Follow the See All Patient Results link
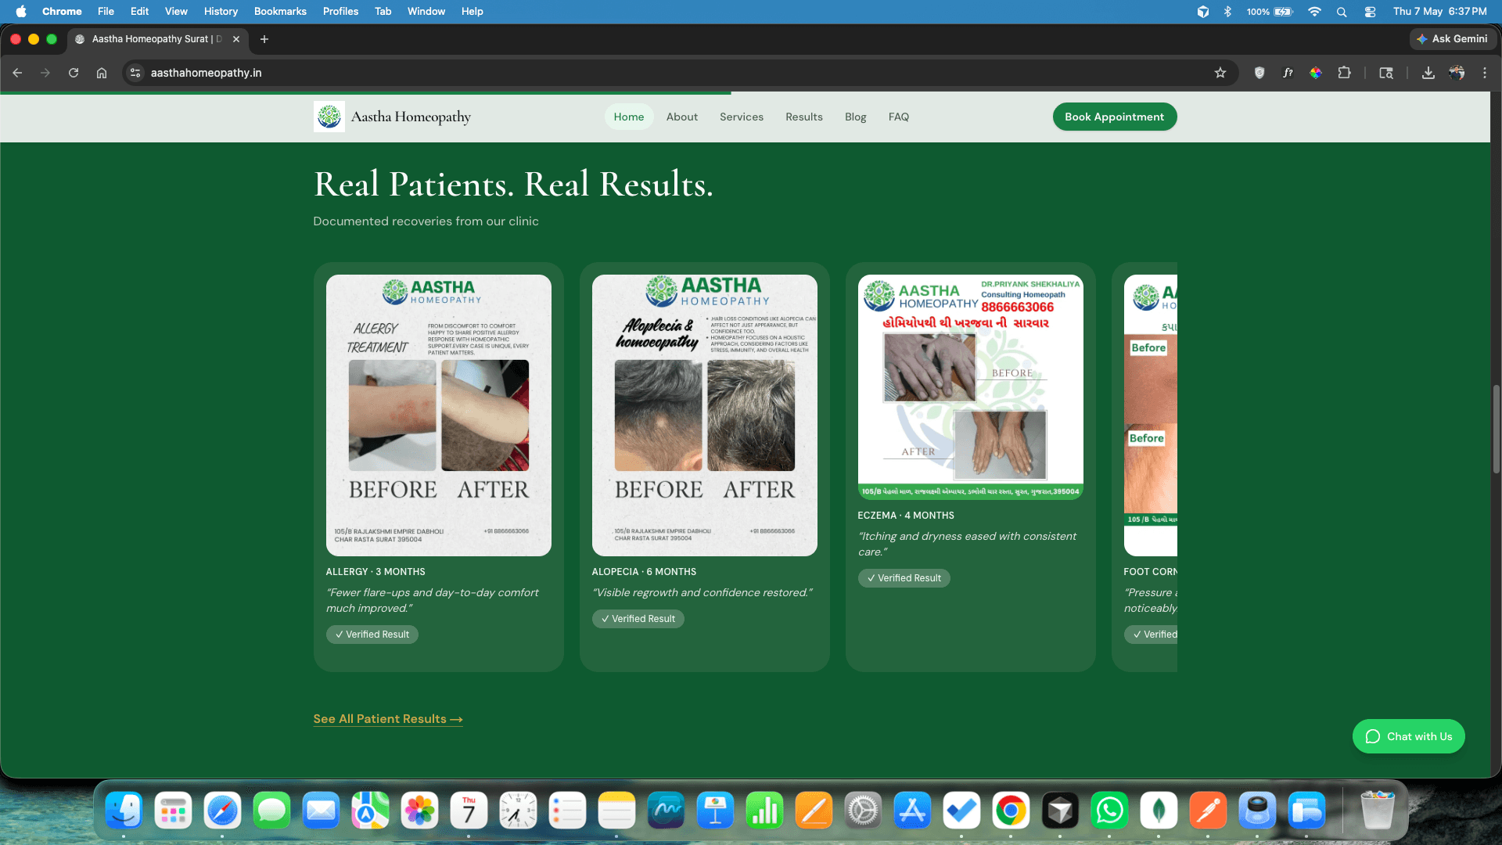1502x845 pixels. pos(388,719)
